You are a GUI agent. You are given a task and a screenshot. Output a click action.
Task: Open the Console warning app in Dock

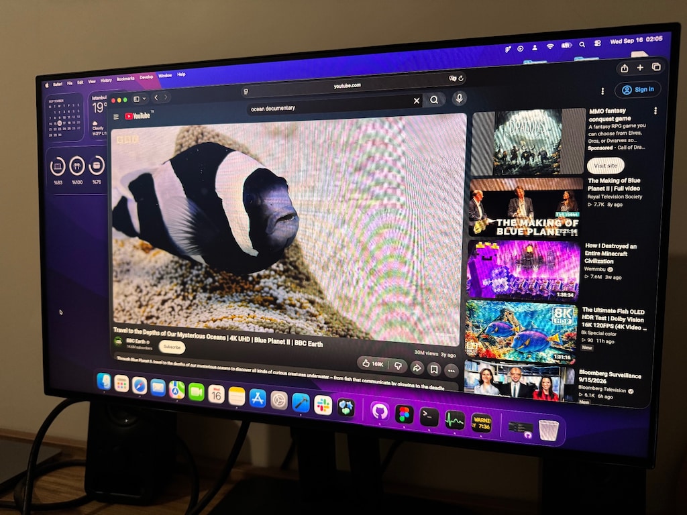[x=481, y=422]
